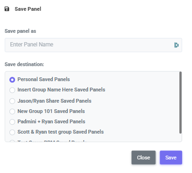Click the password manager icon in name field
192x173 pixels.
(177, 45)
